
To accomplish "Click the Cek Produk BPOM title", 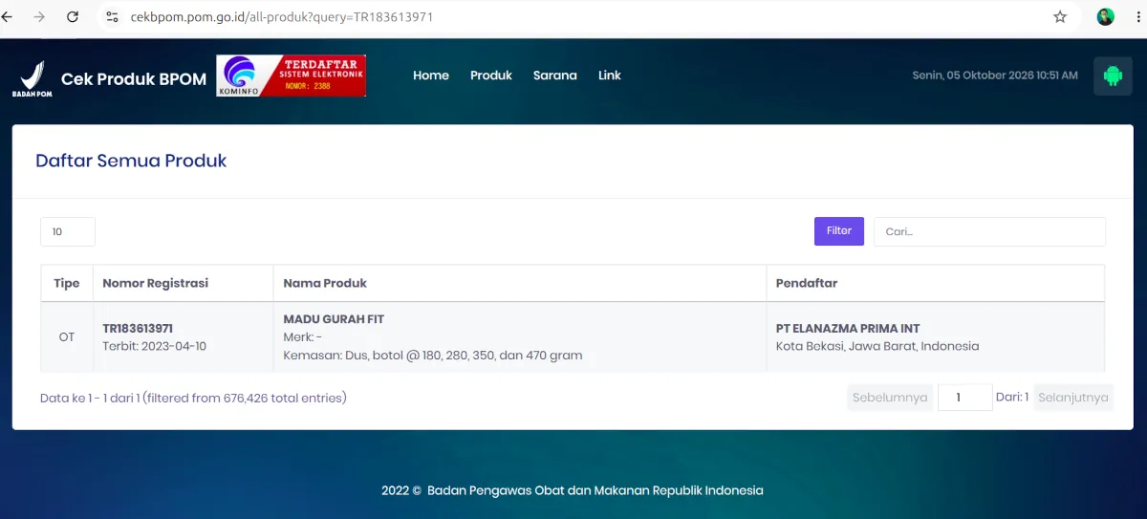I will tap(134, 79).
